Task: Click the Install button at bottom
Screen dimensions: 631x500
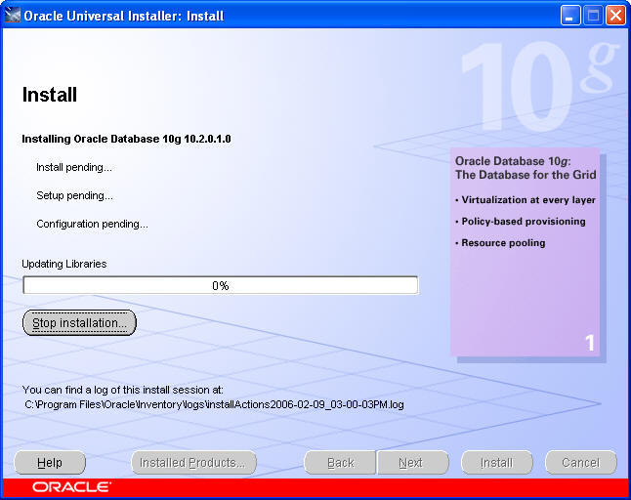Action: point(497,463)
